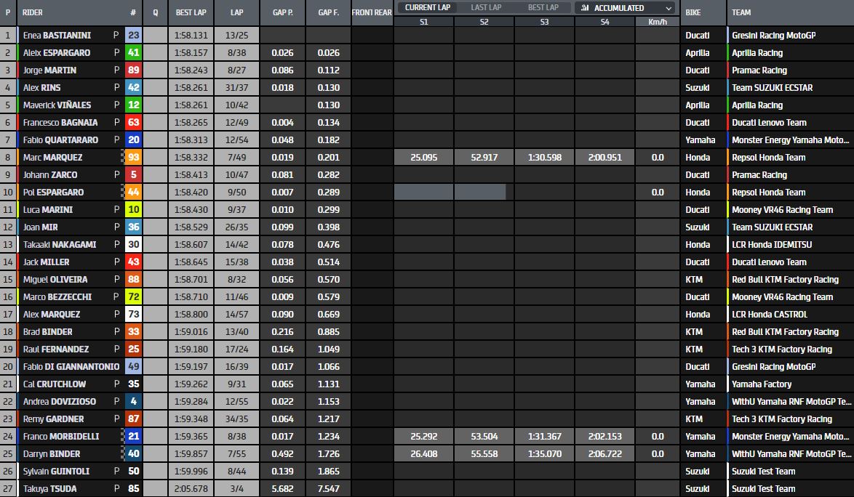Click Pol Espargaro number 44 badge
The image size is (854, 497).
(133, 192)
